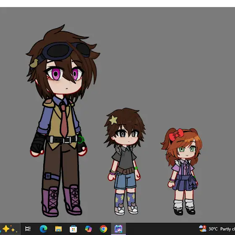Viewport: 235px width, 235px height.
Task: Open Task View on the taskbar
Action: [28, 229]
